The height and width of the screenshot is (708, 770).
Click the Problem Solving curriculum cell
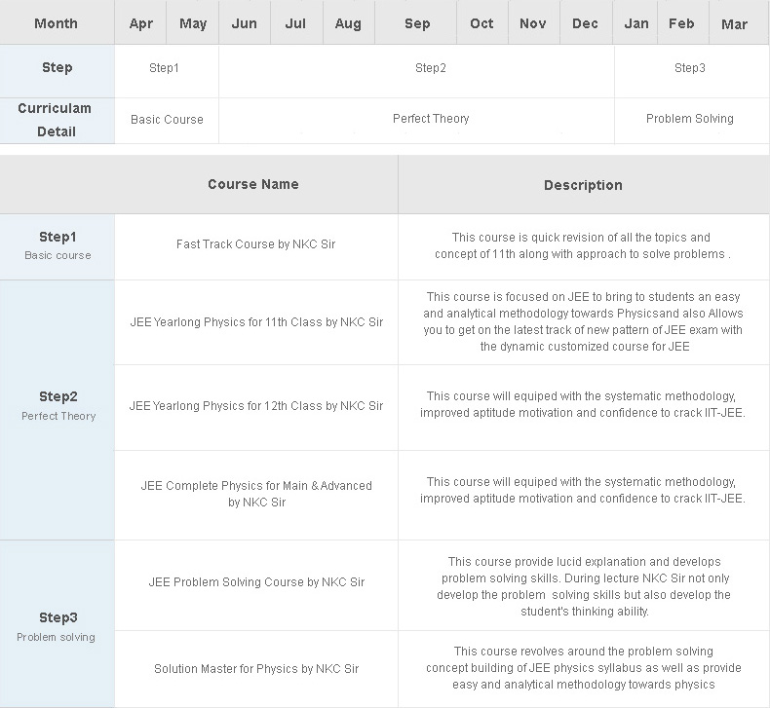coord(692,120)
